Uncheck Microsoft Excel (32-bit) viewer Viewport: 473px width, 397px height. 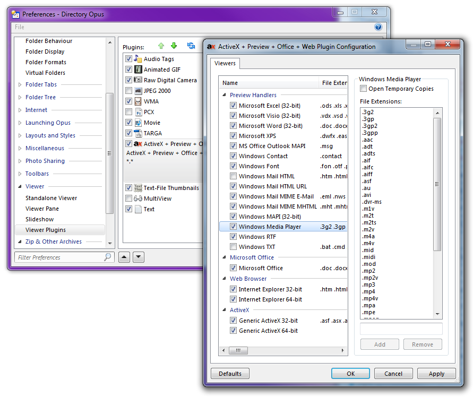[x=233, y=105]
